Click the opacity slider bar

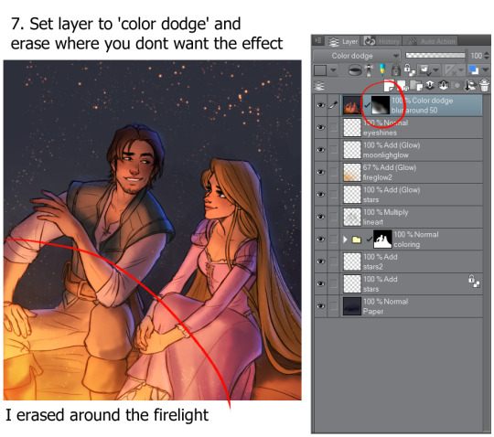[x=435, y=56]
